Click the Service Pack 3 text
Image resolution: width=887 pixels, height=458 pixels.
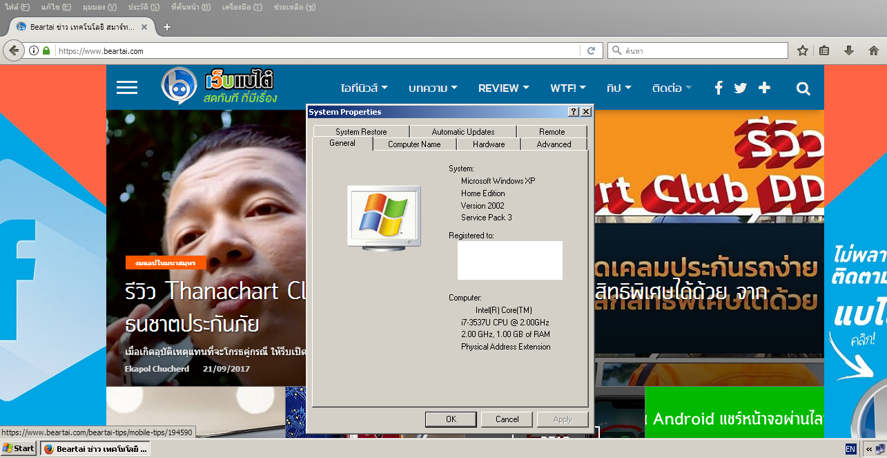tap(487, 218)
